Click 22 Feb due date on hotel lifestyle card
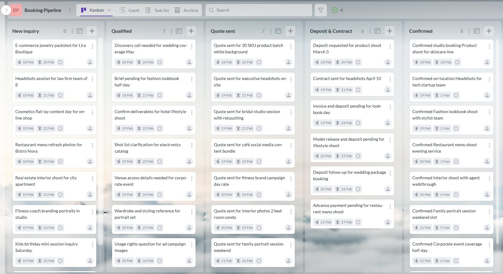The width and height of the screenshot is (503, 274). click(145, 128)
